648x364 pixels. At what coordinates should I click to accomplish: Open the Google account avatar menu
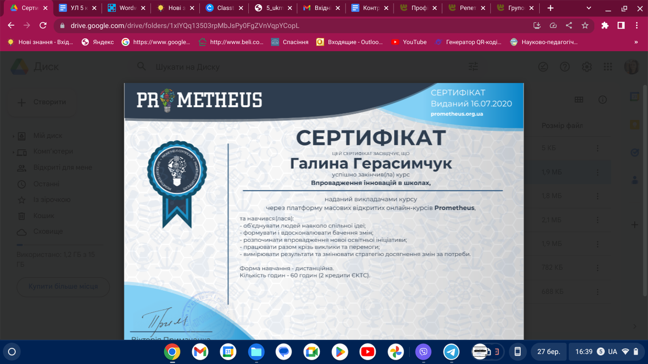(x=631, y=67)
